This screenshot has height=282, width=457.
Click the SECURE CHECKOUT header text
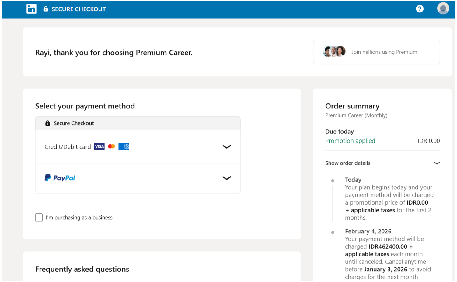78,9
